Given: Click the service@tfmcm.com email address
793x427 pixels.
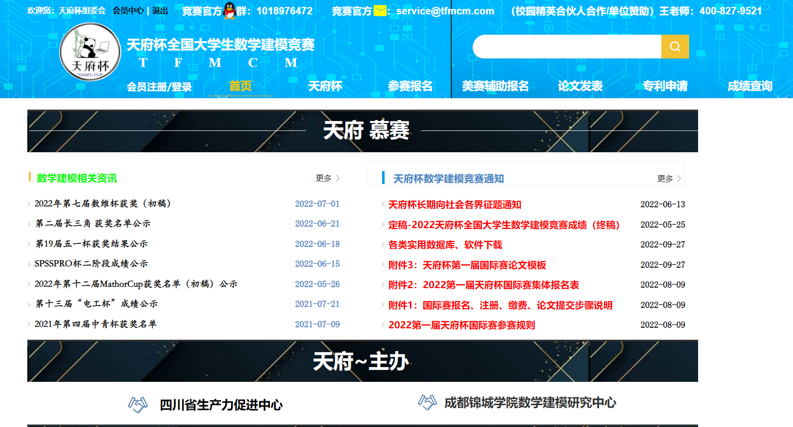Looking at the screenshot, I should point(445,11).
